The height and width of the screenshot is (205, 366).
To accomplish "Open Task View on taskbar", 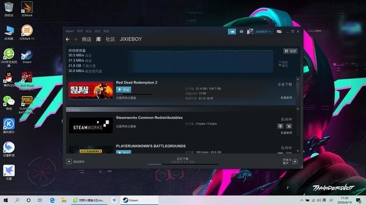I will pyautogui.click(x=40, y=200).
